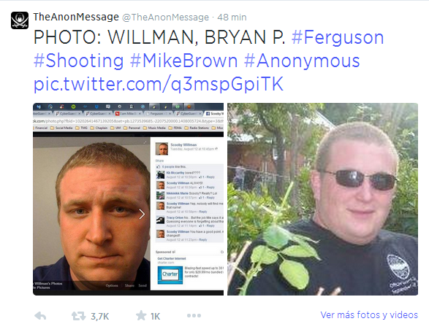Open the right photo with sunglasses
This screenshot has height=332, width=429.
point(322,199)
